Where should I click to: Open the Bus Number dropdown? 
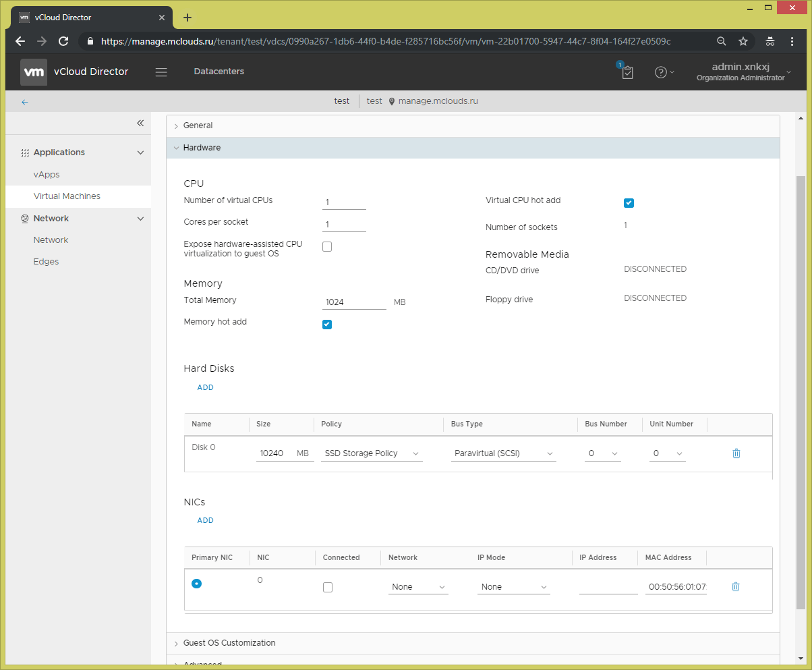(603, 453)
